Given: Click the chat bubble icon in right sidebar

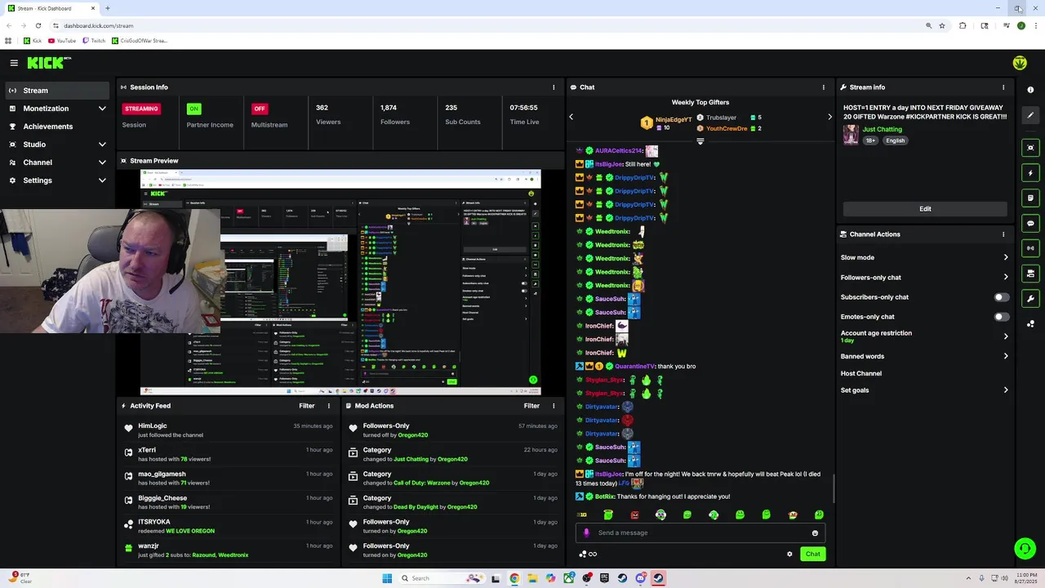Looking at the screenshot, I should 1030,223.
